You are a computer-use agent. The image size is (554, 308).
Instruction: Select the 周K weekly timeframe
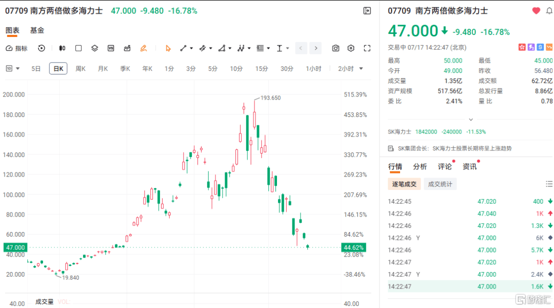click(x=81, y=69)
